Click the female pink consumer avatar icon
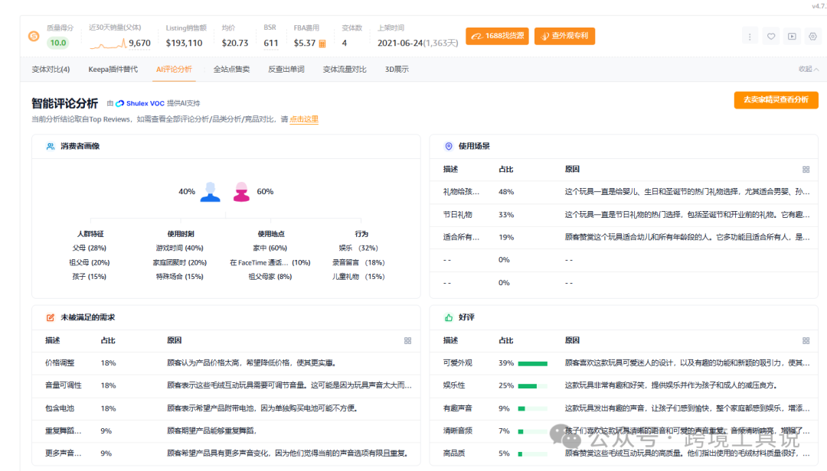Viewport: 827px width, 471px height. (241, 192)
